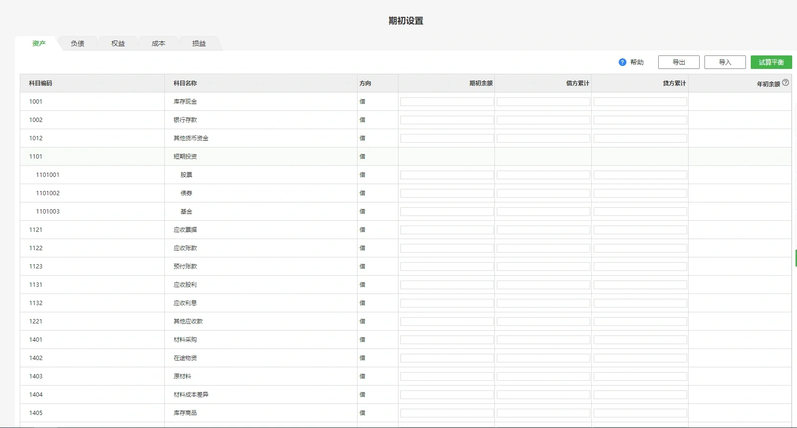Viewport: 797px width, 428px height.
Task: Click account name 应收账款
Action: click(185, 248)
